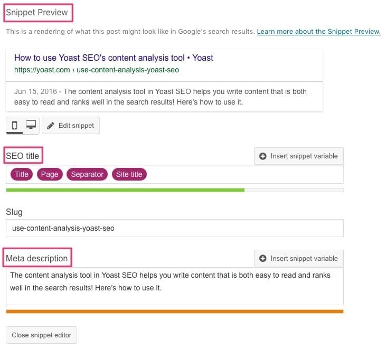Click the Edit snippet button
The height and width of the screenshot is (349, 386).
[x=71, y=126]
